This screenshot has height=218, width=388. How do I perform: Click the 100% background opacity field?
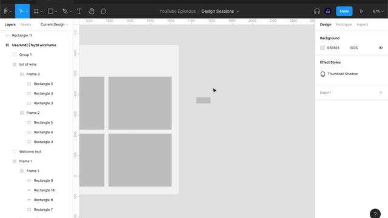point(353,48)
